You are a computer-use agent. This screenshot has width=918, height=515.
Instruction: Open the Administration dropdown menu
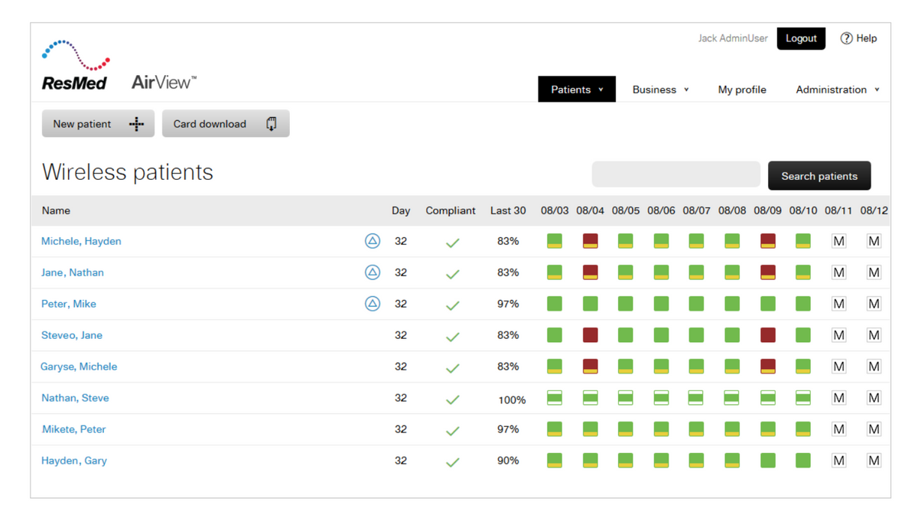pyautogui.click(x=838, y=90)
